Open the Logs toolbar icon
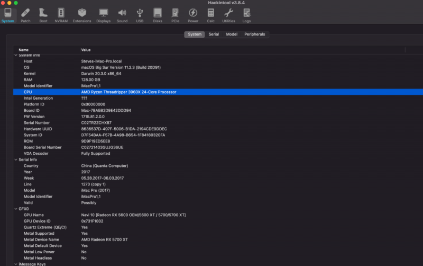The width and height of the screenshot is (423, 266). (246, 15)
